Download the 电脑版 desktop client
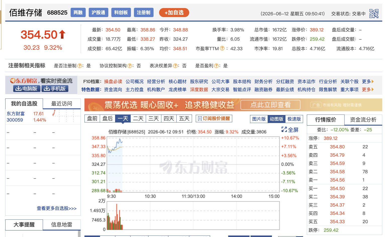Viewport: 385px width, 237px height. [27, 89]
